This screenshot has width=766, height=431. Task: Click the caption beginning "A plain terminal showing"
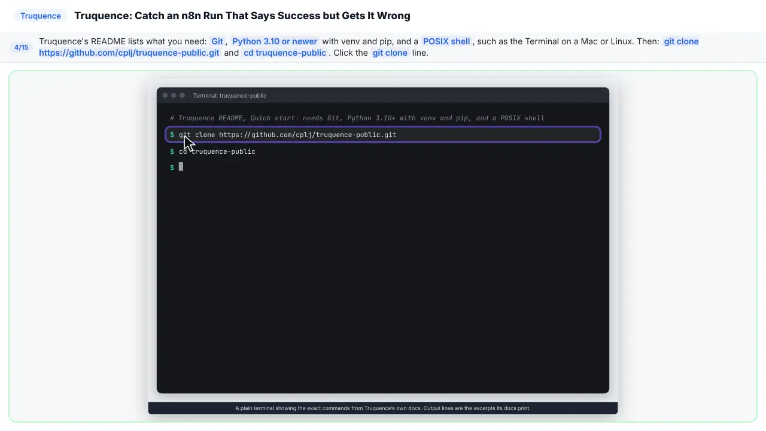point(383,408)
